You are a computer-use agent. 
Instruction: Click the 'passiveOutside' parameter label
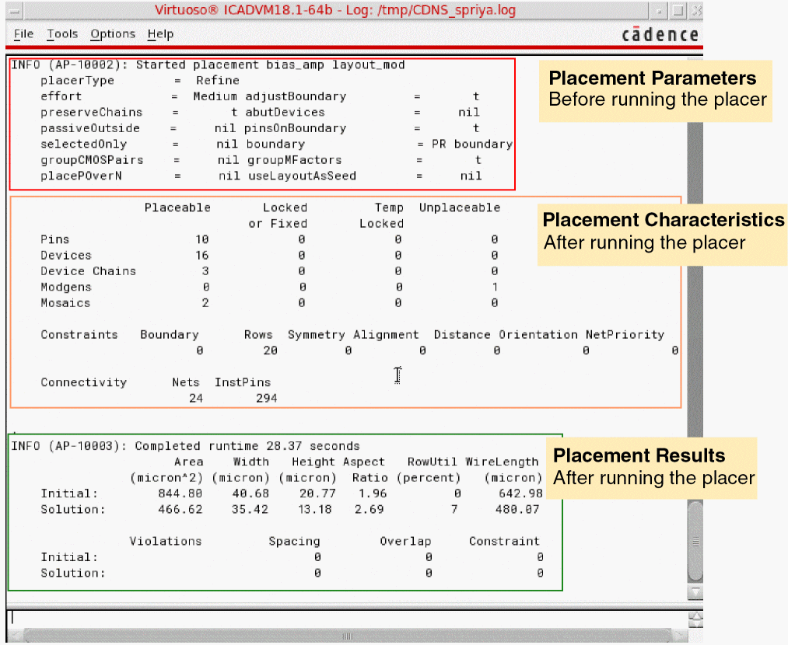90,128
